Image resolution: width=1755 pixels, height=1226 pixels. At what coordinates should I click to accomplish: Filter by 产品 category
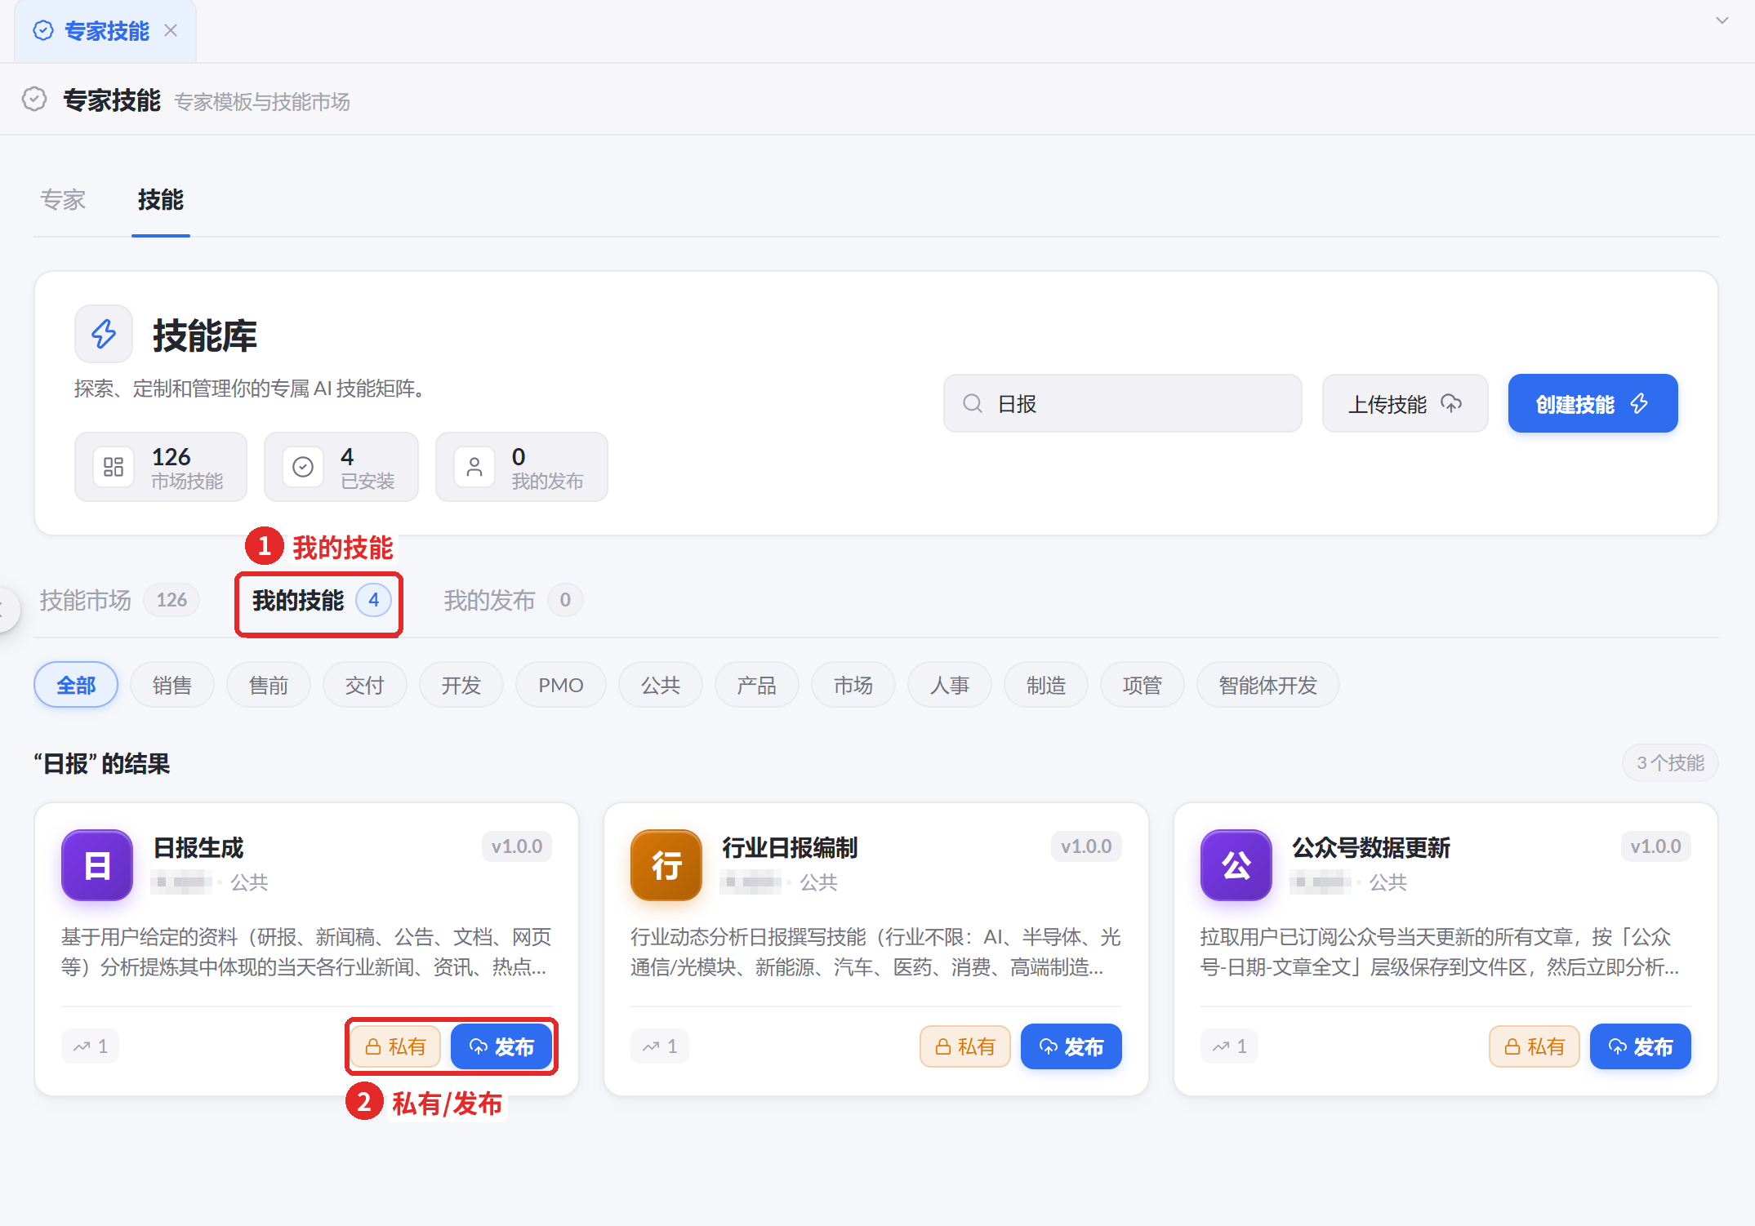click(x=757, y=685)
